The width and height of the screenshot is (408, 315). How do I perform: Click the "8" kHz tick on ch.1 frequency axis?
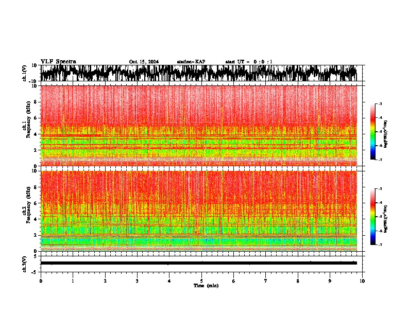tap(36, 102)
